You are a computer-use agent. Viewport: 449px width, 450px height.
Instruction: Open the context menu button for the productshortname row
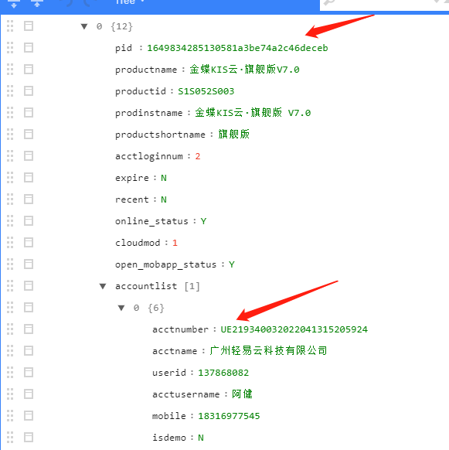(x=29, y=134)
